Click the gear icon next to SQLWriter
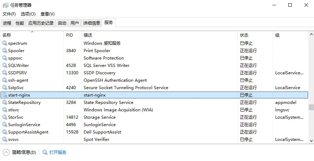 [x=5, y=66]
